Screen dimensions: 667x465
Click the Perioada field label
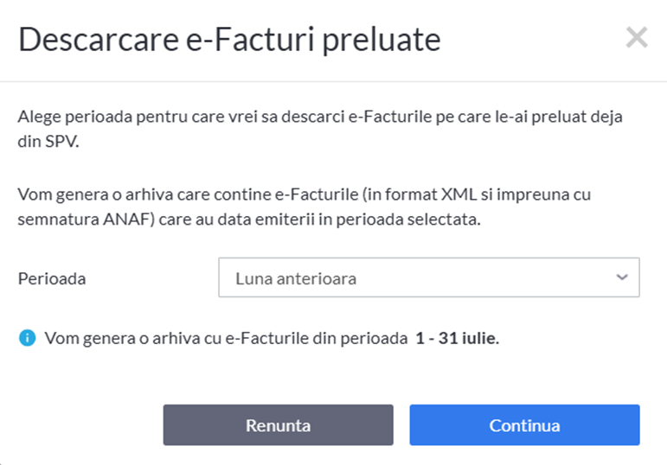[x=52, y=279]
